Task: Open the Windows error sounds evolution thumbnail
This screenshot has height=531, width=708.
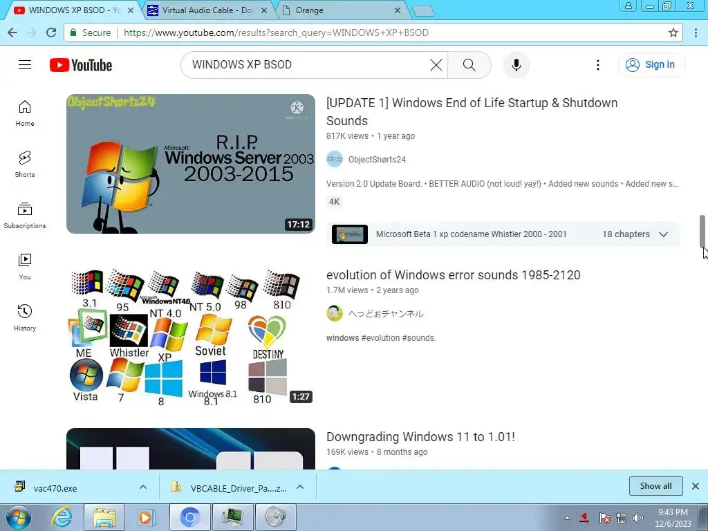Action: coord(191,337)
